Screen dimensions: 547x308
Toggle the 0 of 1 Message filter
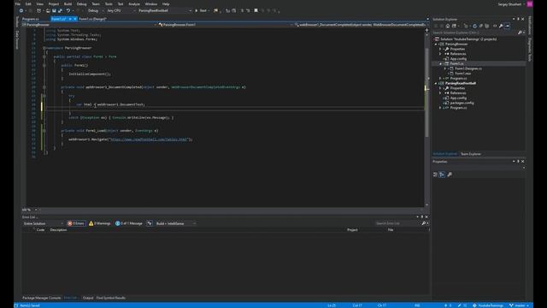(x=129, y=223)
